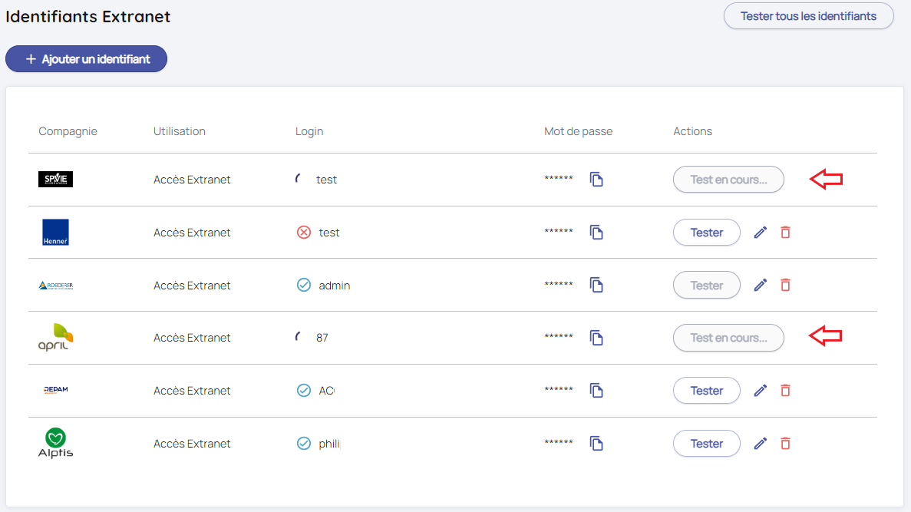Copy the password in the April row
Viewport: 911px width, 512px height.
coord(596,338)
